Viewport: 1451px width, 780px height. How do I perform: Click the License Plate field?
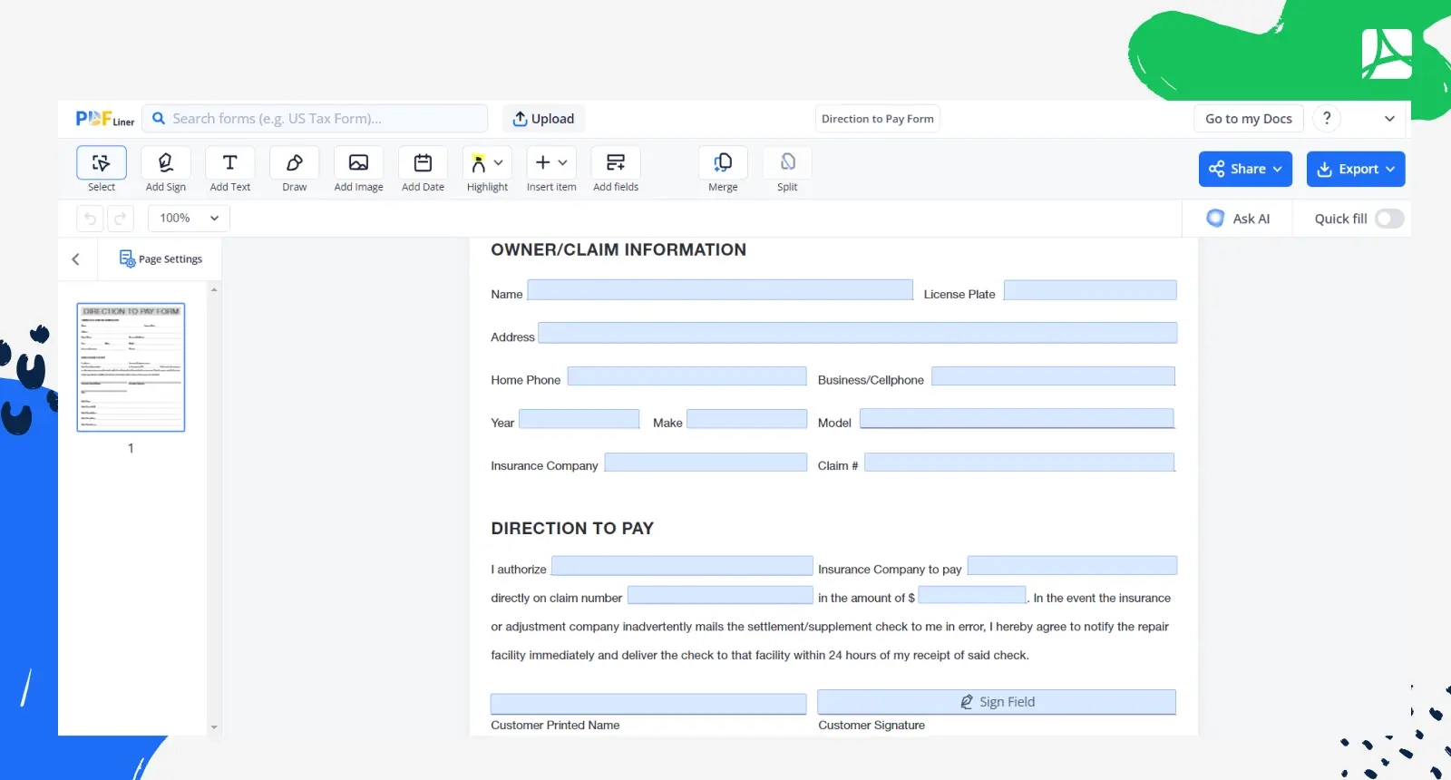point(1090,290)
